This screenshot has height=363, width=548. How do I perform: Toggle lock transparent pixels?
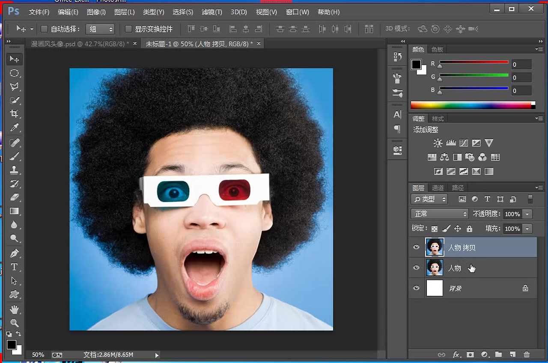pyautogui.click(x=435, y=229)
